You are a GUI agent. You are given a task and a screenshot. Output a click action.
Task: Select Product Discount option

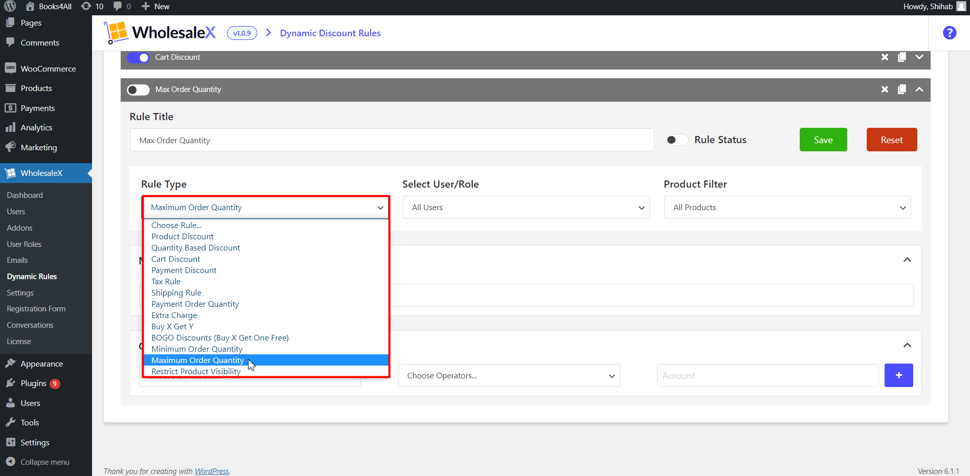tap(266, 237)
